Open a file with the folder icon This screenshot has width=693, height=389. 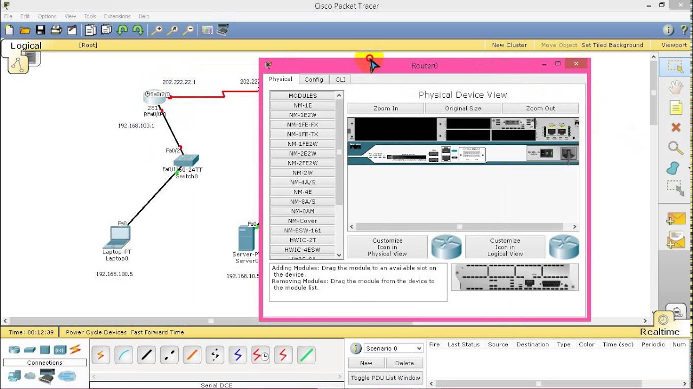click(x=25, y=30)
